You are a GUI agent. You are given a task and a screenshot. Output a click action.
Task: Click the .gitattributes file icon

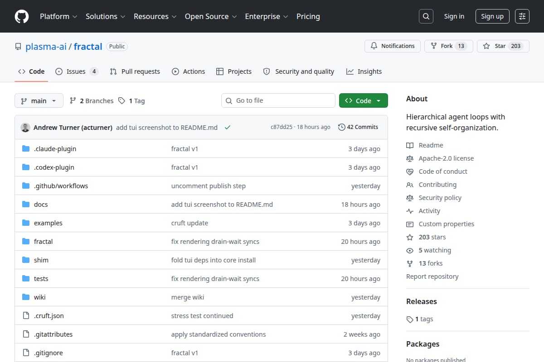pos(26,334)
